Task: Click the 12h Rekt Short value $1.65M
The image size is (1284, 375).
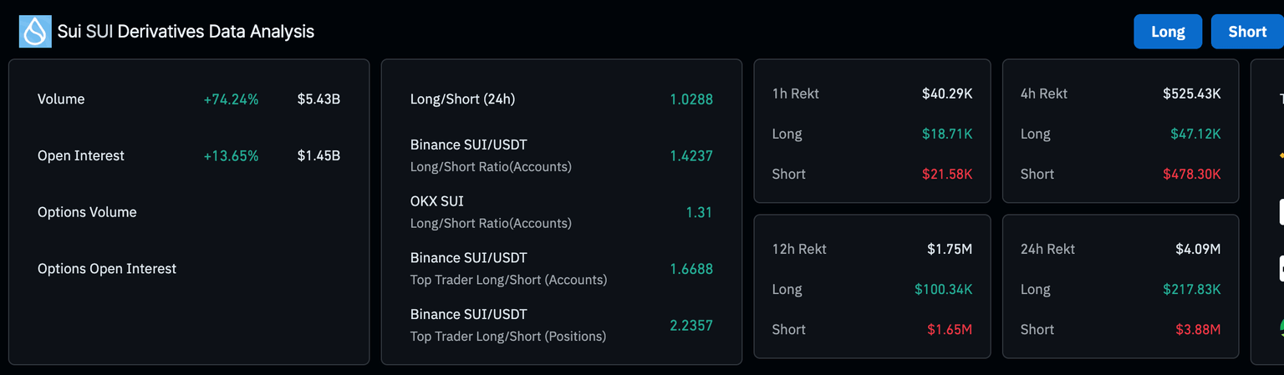Action: point(949,330)
